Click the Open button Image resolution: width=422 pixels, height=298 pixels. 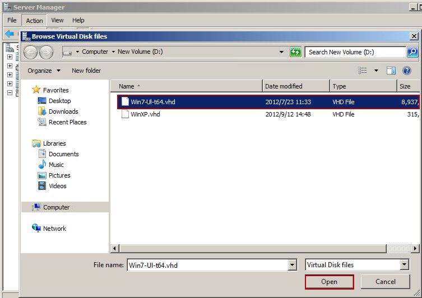click(x=329, y=282)
